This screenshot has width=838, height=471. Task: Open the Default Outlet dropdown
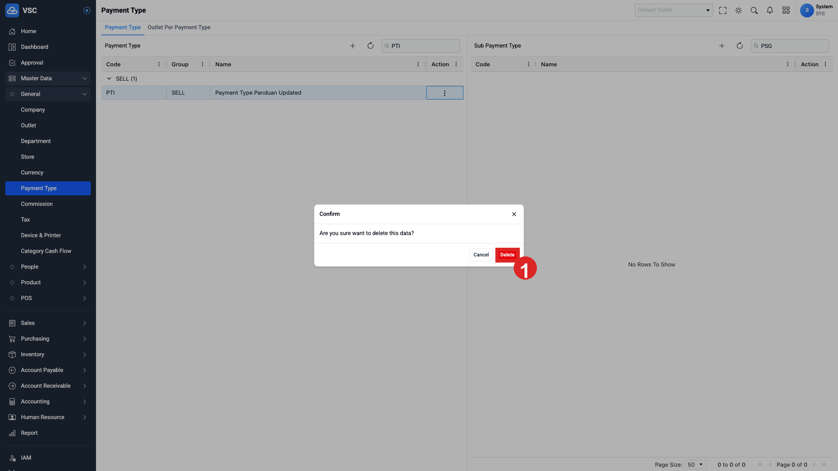[673, 10]
